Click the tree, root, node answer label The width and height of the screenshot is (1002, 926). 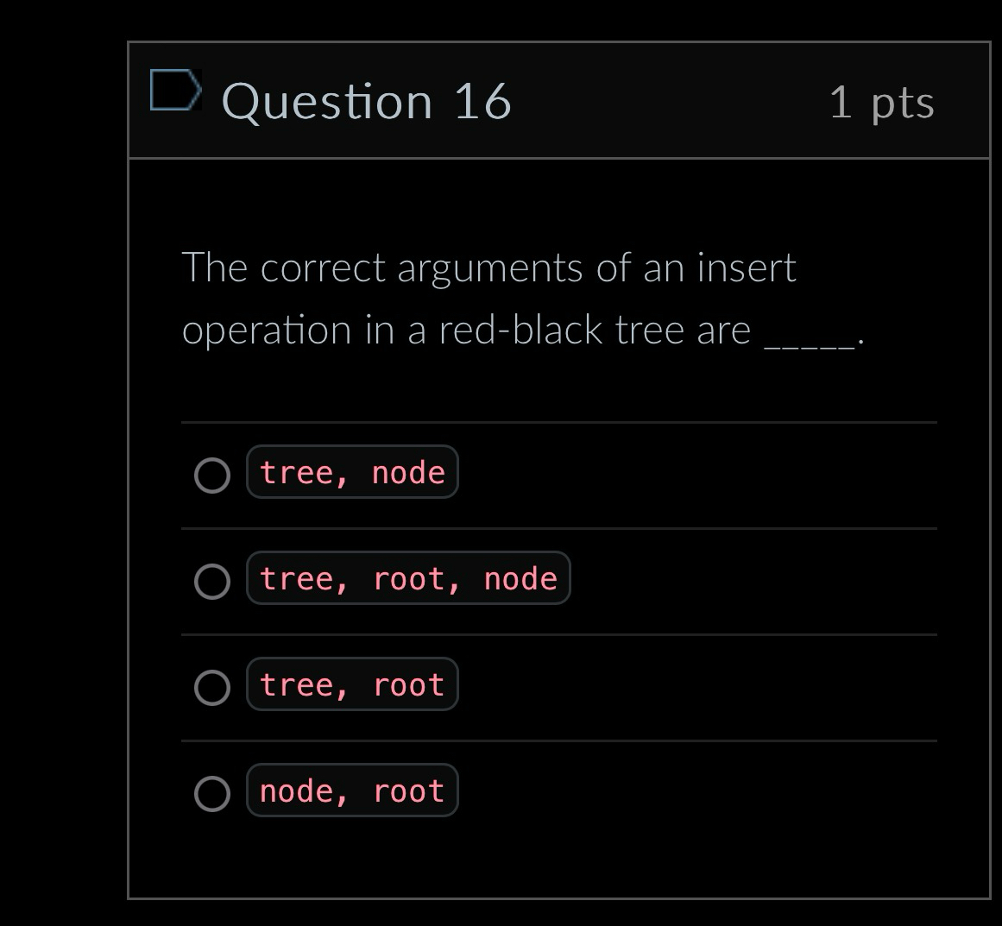click(408, 578)
